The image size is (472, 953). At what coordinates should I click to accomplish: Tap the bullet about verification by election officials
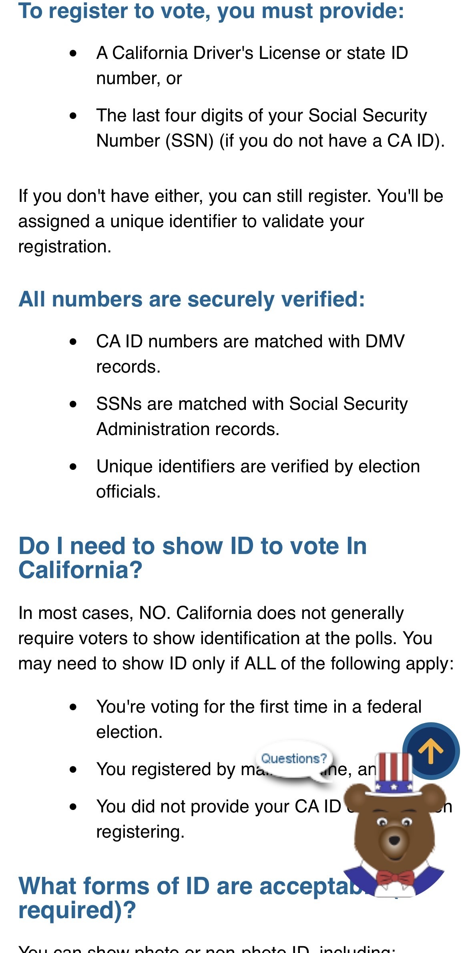258,479
